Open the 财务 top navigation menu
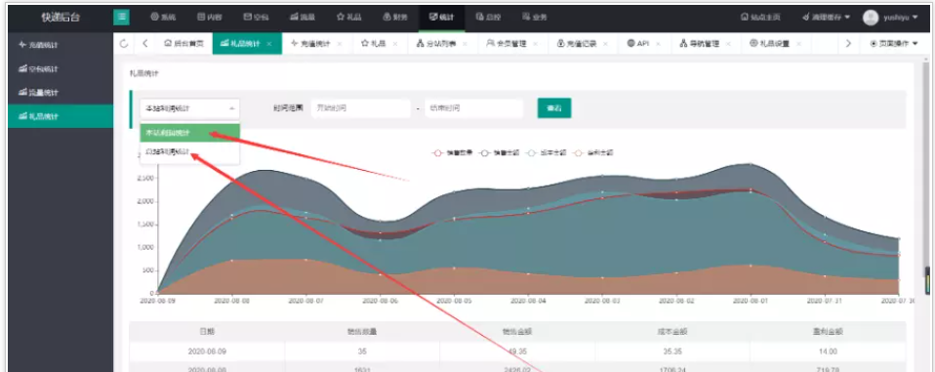The image size is (935, 372). click(x=395, y=18)
